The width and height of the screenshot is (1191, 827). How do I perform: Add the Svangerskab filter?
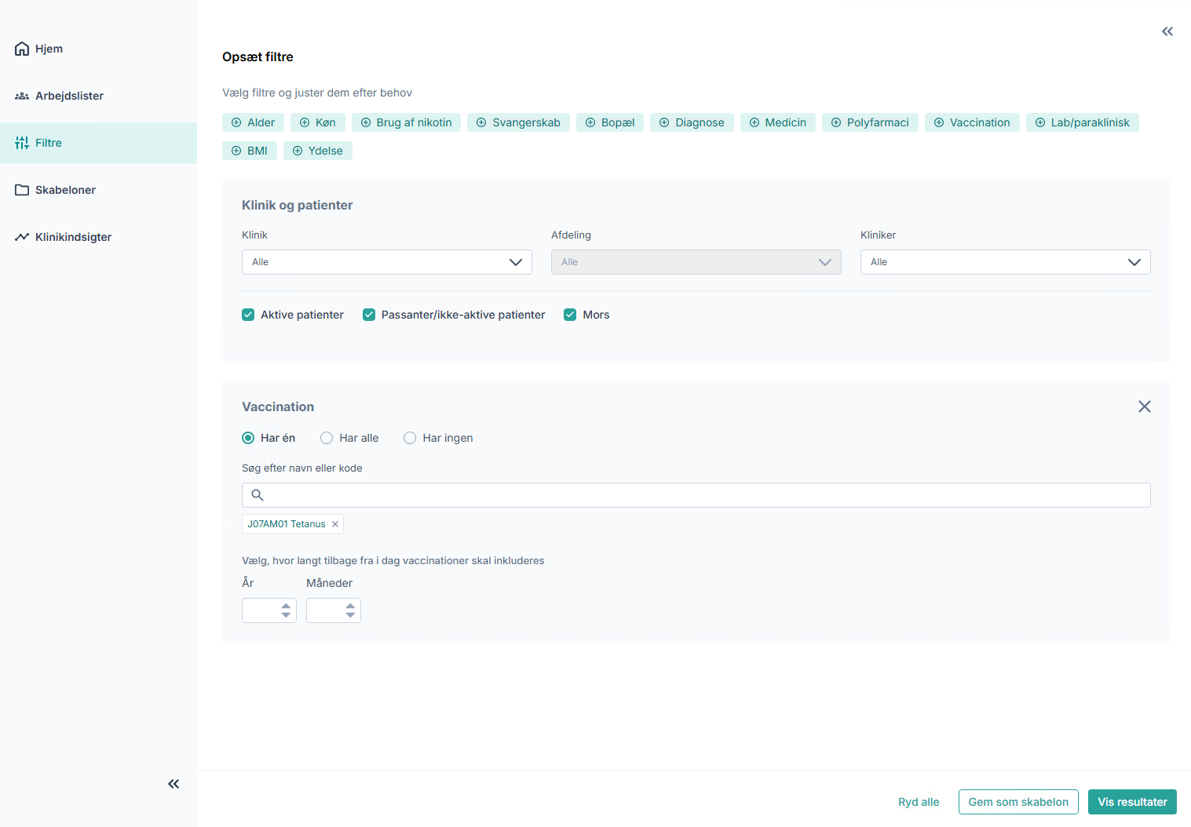click(518, 122)
